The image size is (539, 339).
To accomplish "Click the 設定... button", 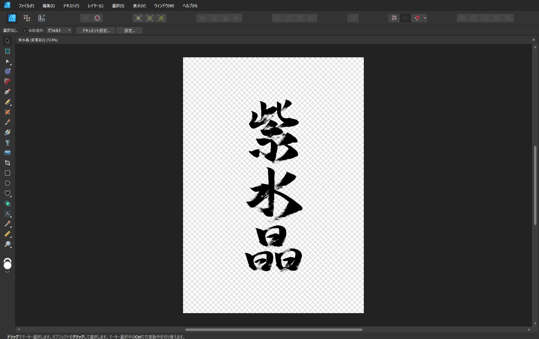I will coord(129,30).
